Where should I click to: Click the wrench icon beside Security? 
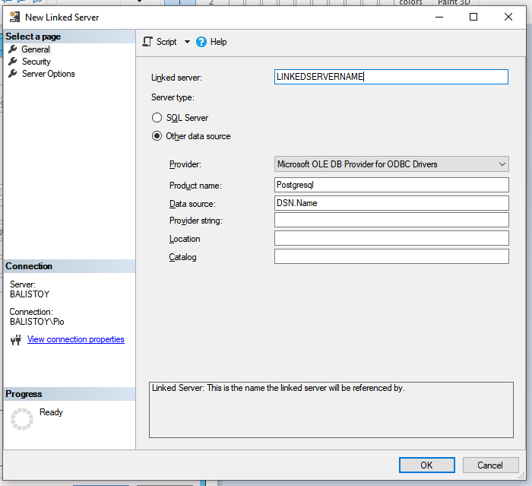[x=13, y=62]
